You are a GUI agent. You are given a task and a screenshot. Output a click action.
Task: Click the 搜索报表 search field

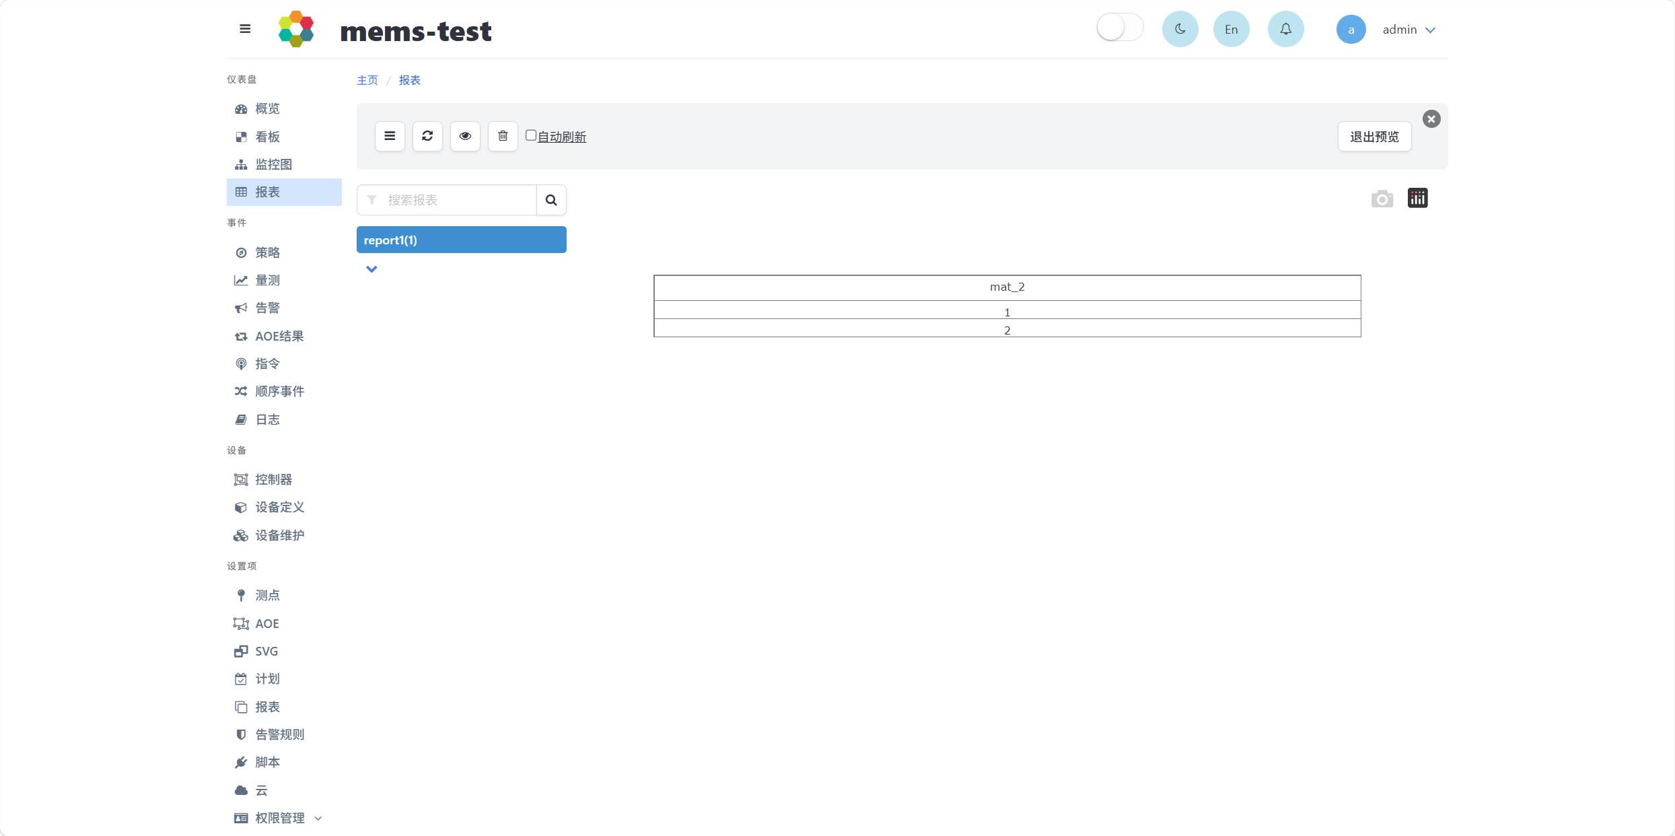447,200
